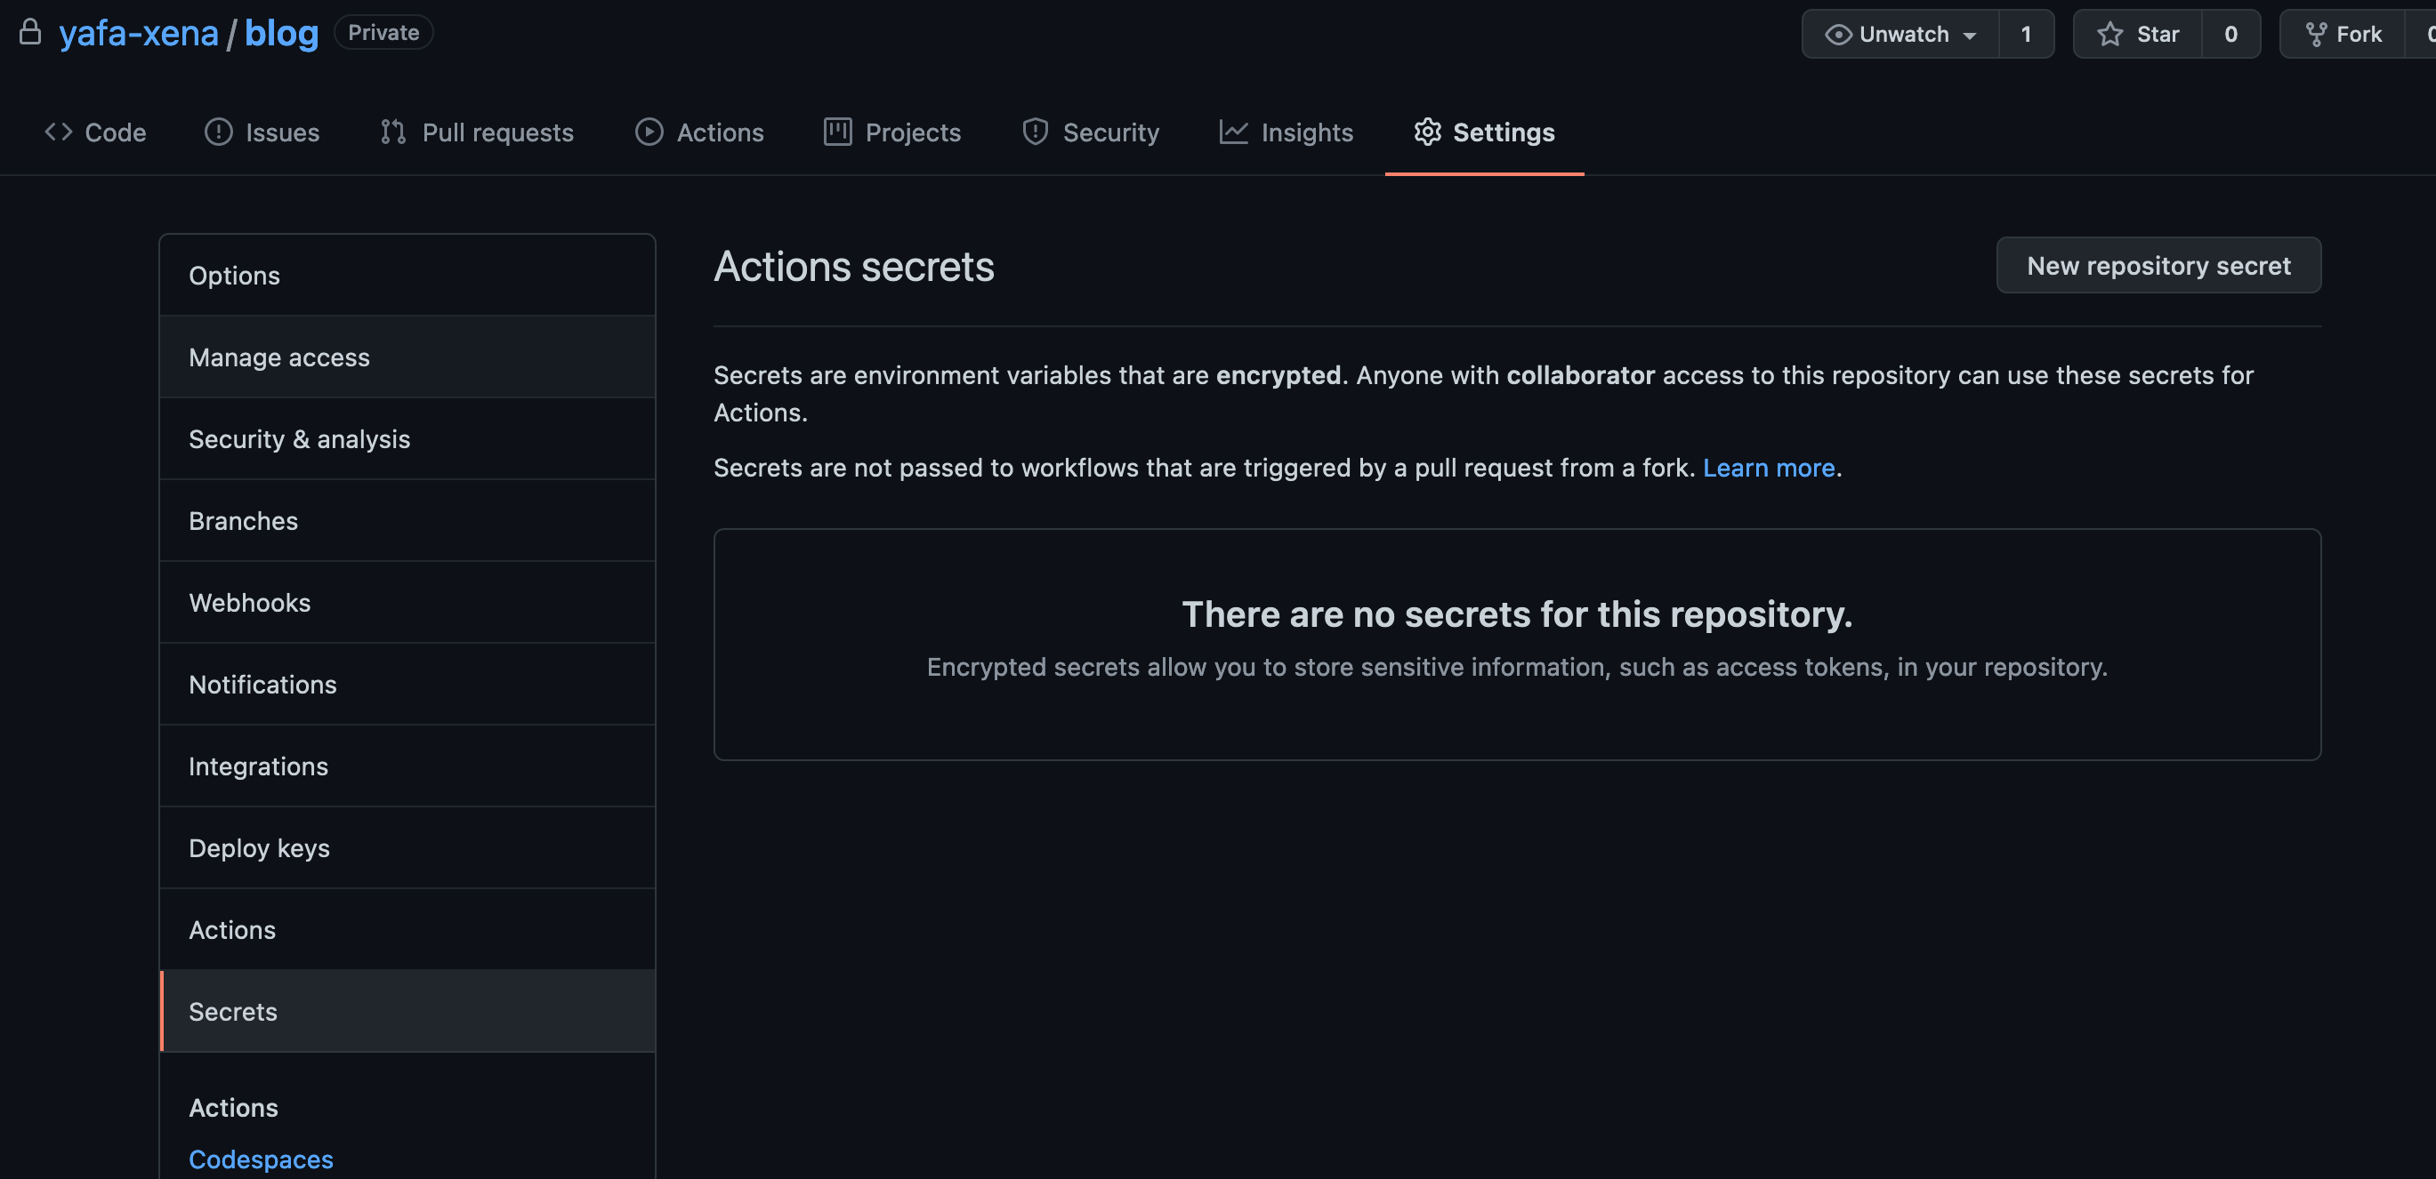Open the blog repository link
This screenshot has width=2436, height=1179.
[281, 33]
